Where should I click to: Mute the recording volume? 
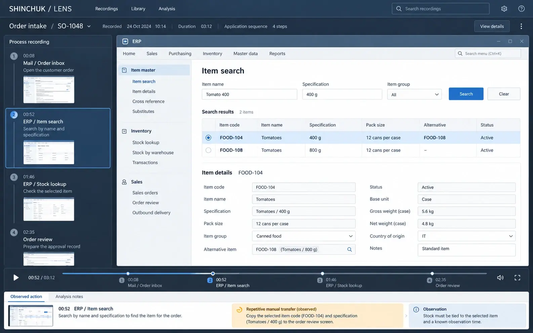(500, 278)
